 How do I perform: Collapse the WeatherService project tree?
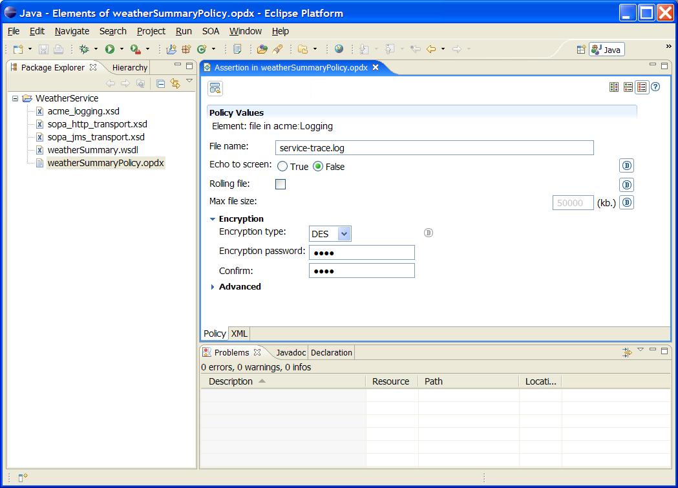coord(15,98)
